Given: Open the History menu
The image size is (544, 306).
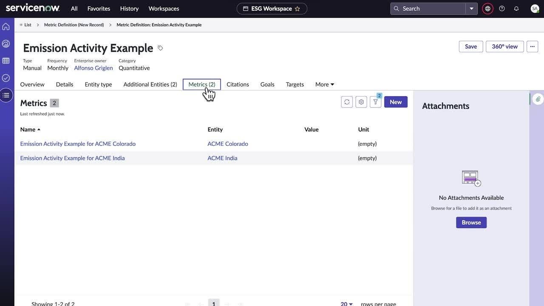Looking at the screenshot, I should (x=129, y=8).
